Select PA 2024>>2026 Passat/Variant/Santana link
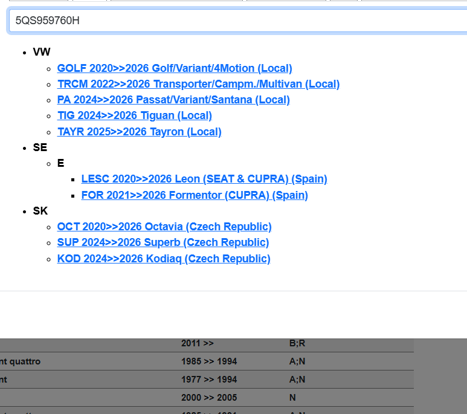467x414 pixels. [x=173, y=100]
